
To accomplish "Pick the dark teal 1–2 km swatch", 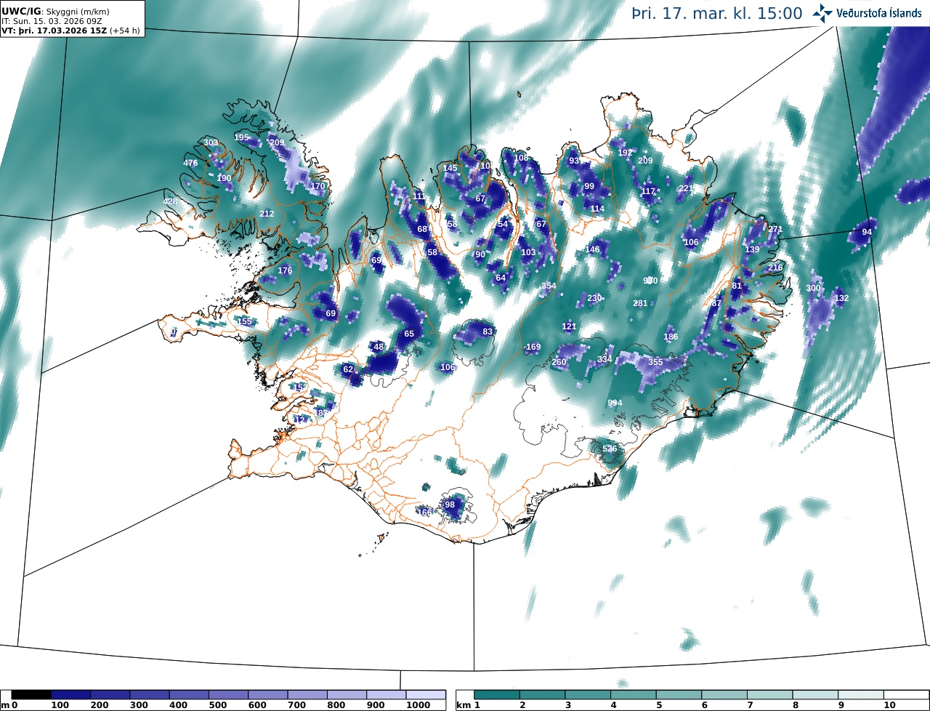I will click(497, 695).
